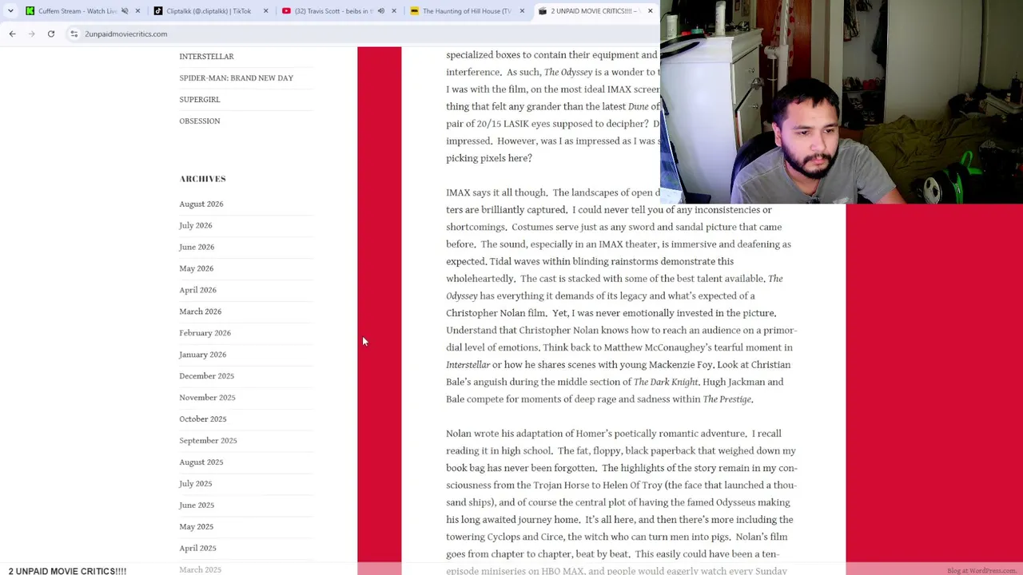Viewport: 1023px width, 575px height.
Task: Open the February 2026 archive
Action: (x=205, y=334)
